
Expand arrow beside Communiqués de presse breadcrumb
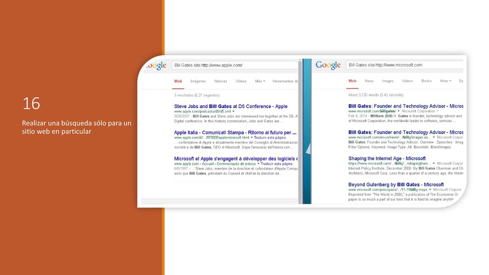pos(258,164)
